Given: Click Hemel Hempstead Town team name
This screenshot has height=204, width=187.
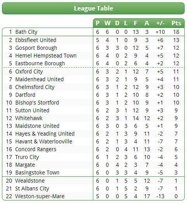Looking at the screenshot, I should [46, 56].
